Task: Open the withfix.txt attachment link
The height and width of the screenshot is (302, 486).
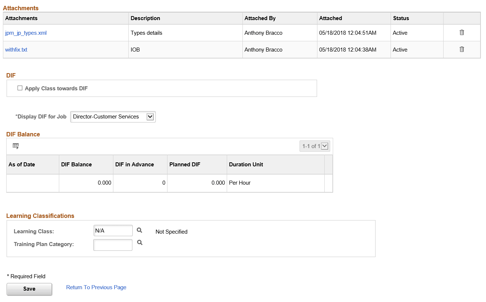Action: click(x=16, y=50)
